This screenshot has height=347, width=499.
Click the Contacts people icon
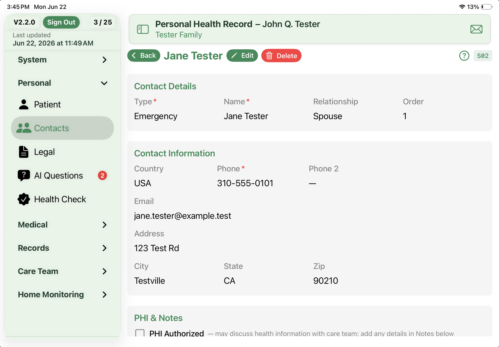(x=24, y=128)
